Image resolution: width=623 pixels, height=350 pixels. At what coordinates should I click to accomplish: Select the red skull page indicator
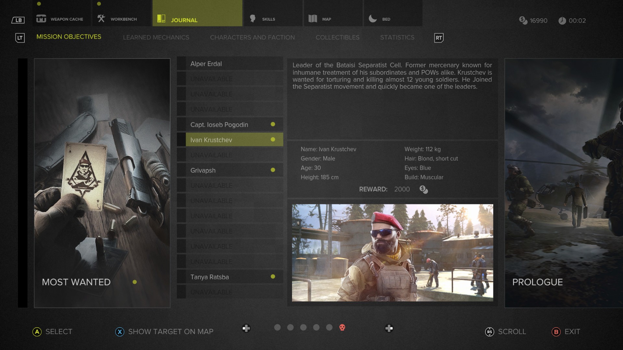click(x=342, y=328)
